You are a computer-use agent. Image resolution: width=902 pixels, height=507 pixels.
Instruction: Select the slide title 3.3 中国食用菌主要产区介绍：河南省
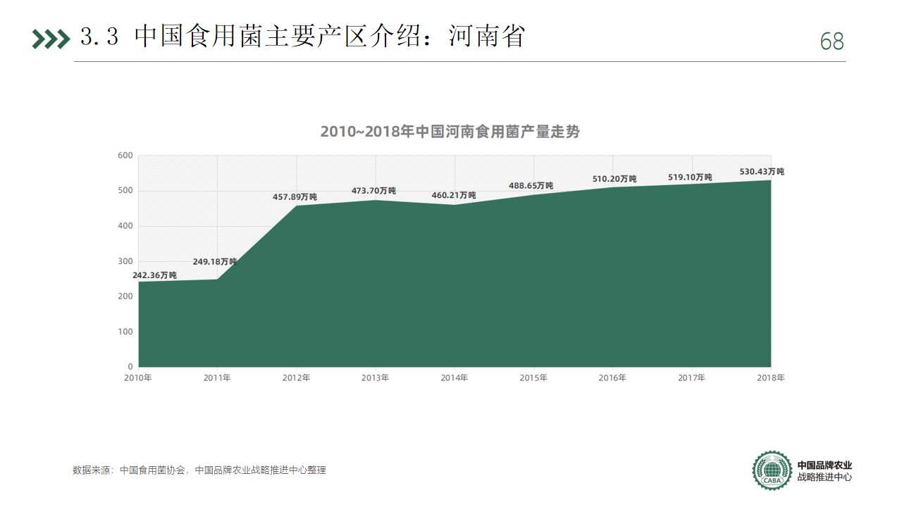coord(303,37)
